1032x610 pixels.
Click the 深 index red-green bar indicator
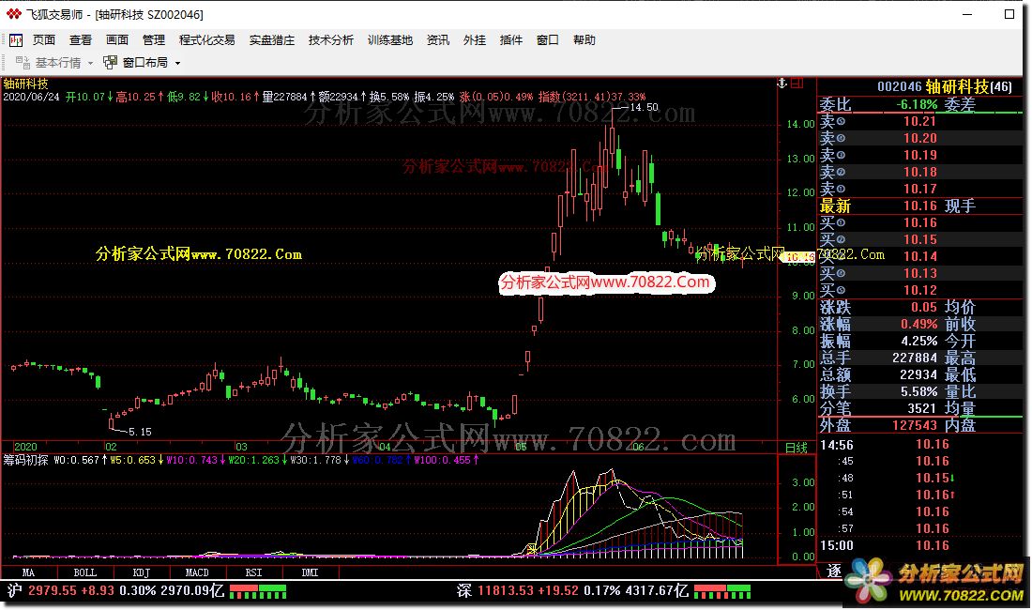722,591
